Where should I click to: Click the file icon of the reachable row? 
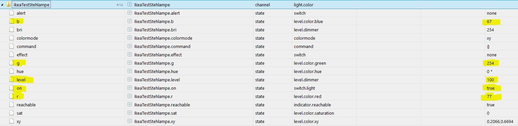[12, 105]
